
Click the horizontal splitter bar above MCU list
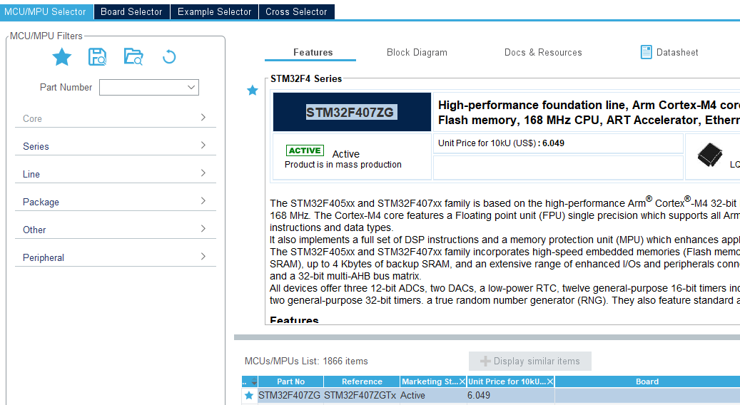tap(487, 337)
